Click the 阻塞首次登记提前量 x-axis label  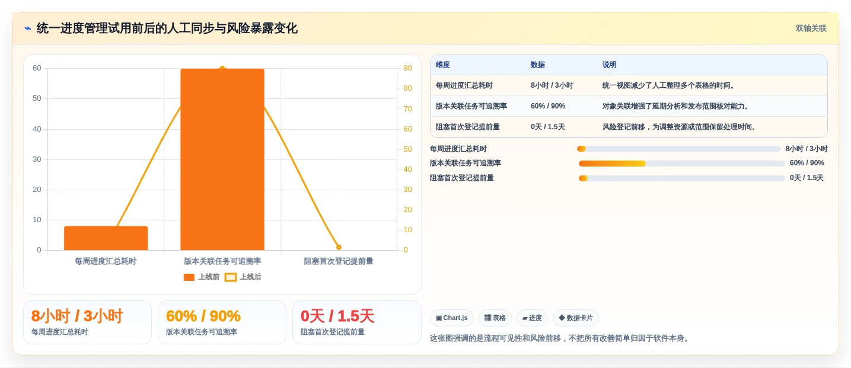tap(339, 261)
